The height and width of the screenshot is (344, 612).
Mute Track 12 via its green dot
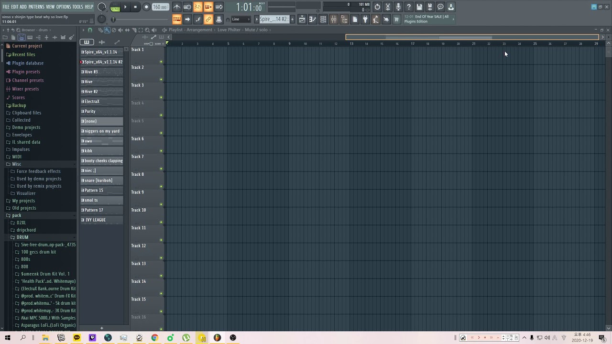click(x=161, y=258)
